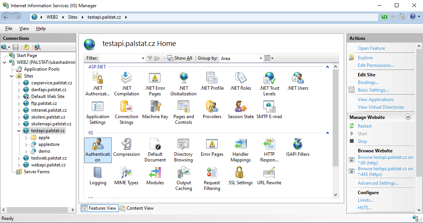This screenshot has width=423, height=223.
Task: Collapse the testapi.palstat.cz site node
Action: tap(19, 131)
